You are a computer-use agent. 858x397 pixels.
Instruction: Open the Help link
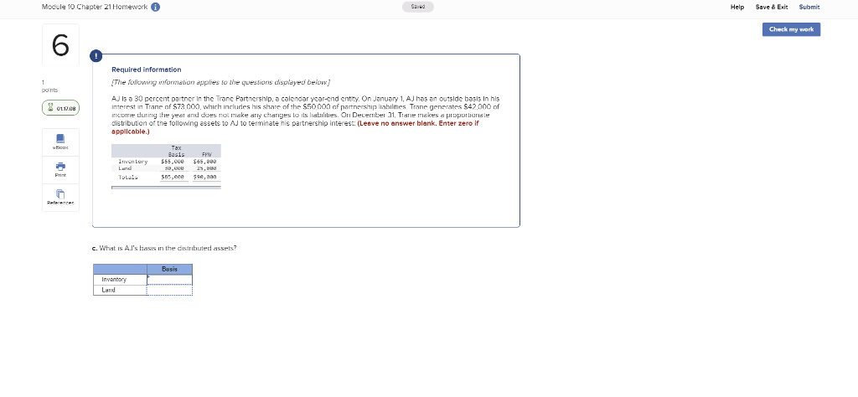click(737, 7)
